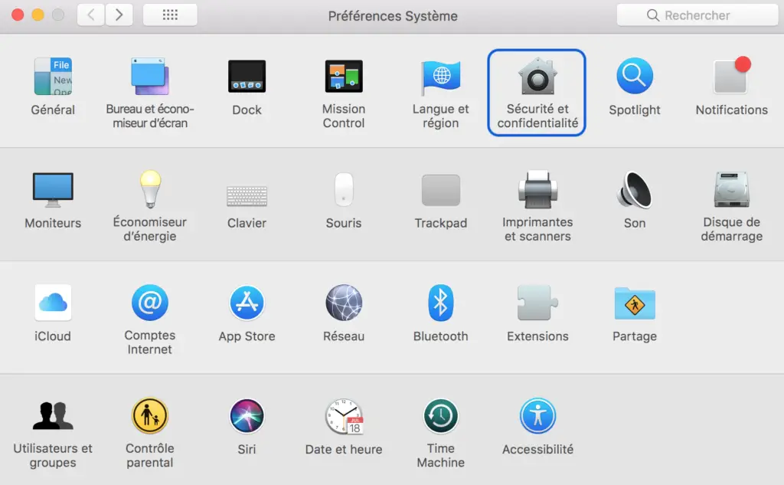Close the Préférences Système window

click(18, 15)
